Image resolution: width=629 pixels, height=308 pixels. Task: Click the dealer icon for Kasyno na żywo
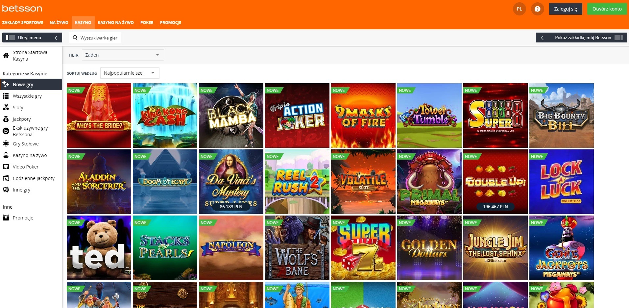[6, 155]
